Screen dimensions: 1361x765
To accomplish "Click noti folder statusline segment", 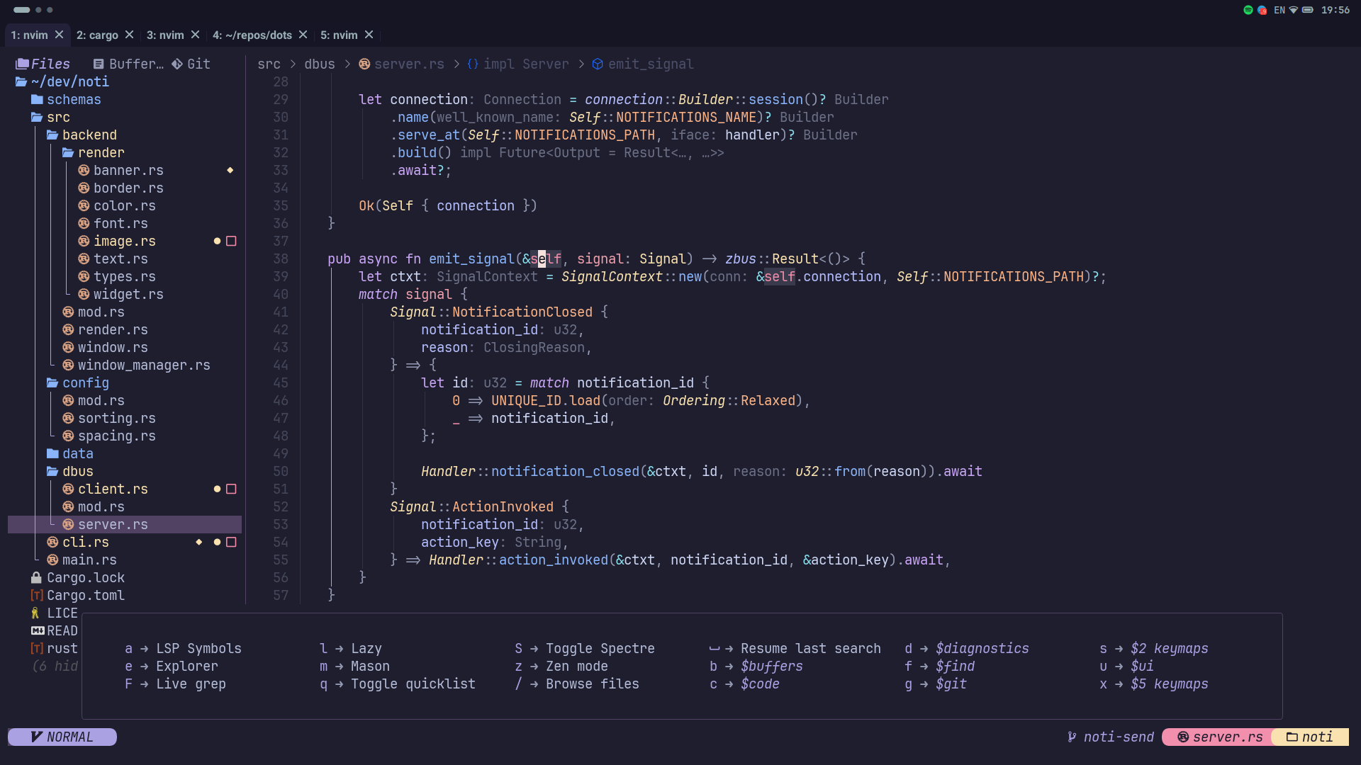I will click(1310, 737).
